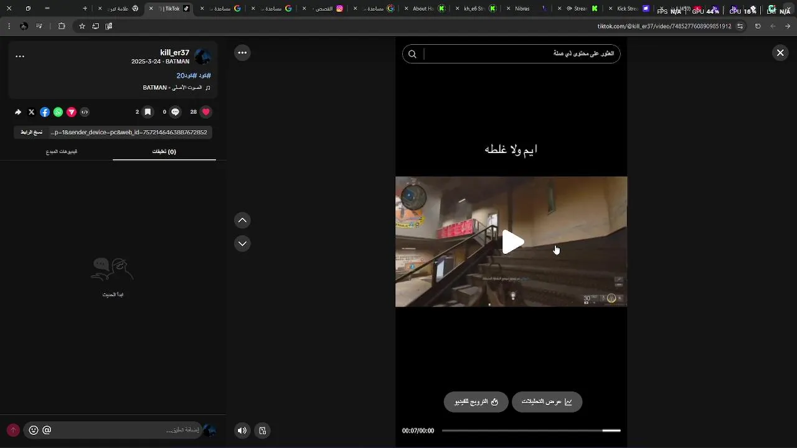Share the video to Facebook
Image resolution: width=797 pixels, height=448 pixels.
[x=45, y=112]
